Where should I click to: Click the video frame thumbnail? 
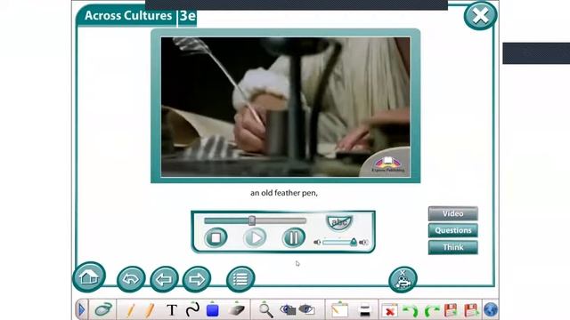(286, 107)
